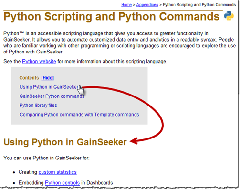Click the red arrow head near the heading
Image resolution: width=240 pixels, height=191 pixels.
click(134, 141)
